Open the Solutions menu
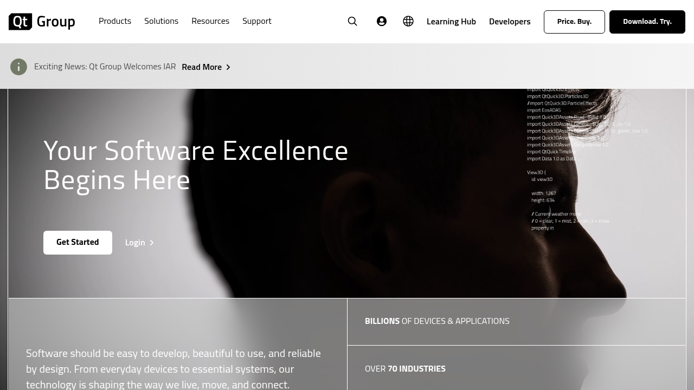This screenshot has height=390, width=694. [x=161, y=21]
